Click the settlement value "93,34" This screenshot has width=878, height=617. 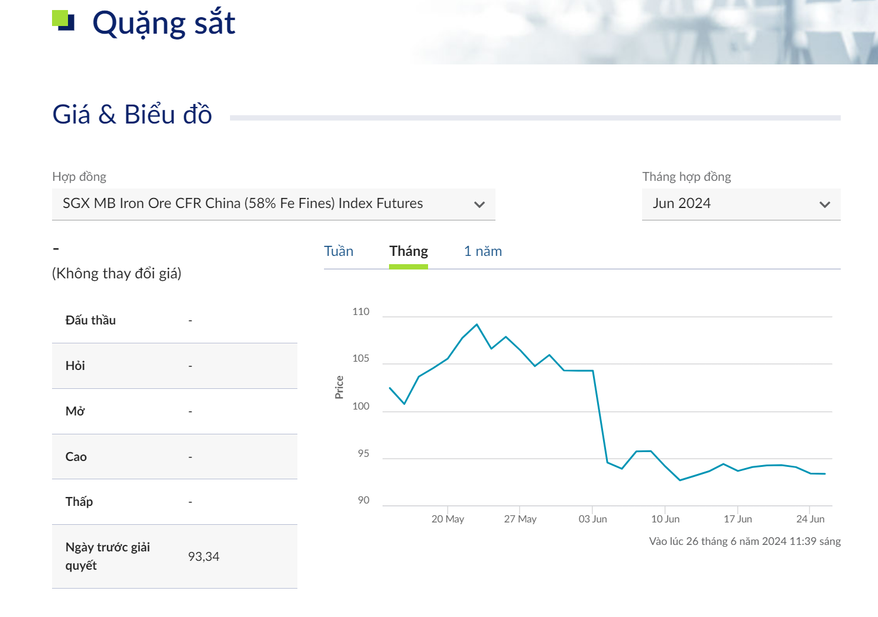[x=205, y=556]
